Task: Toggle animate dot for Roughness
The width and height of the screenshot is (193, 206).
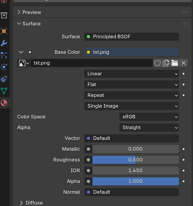Action: tap(183, 160)
